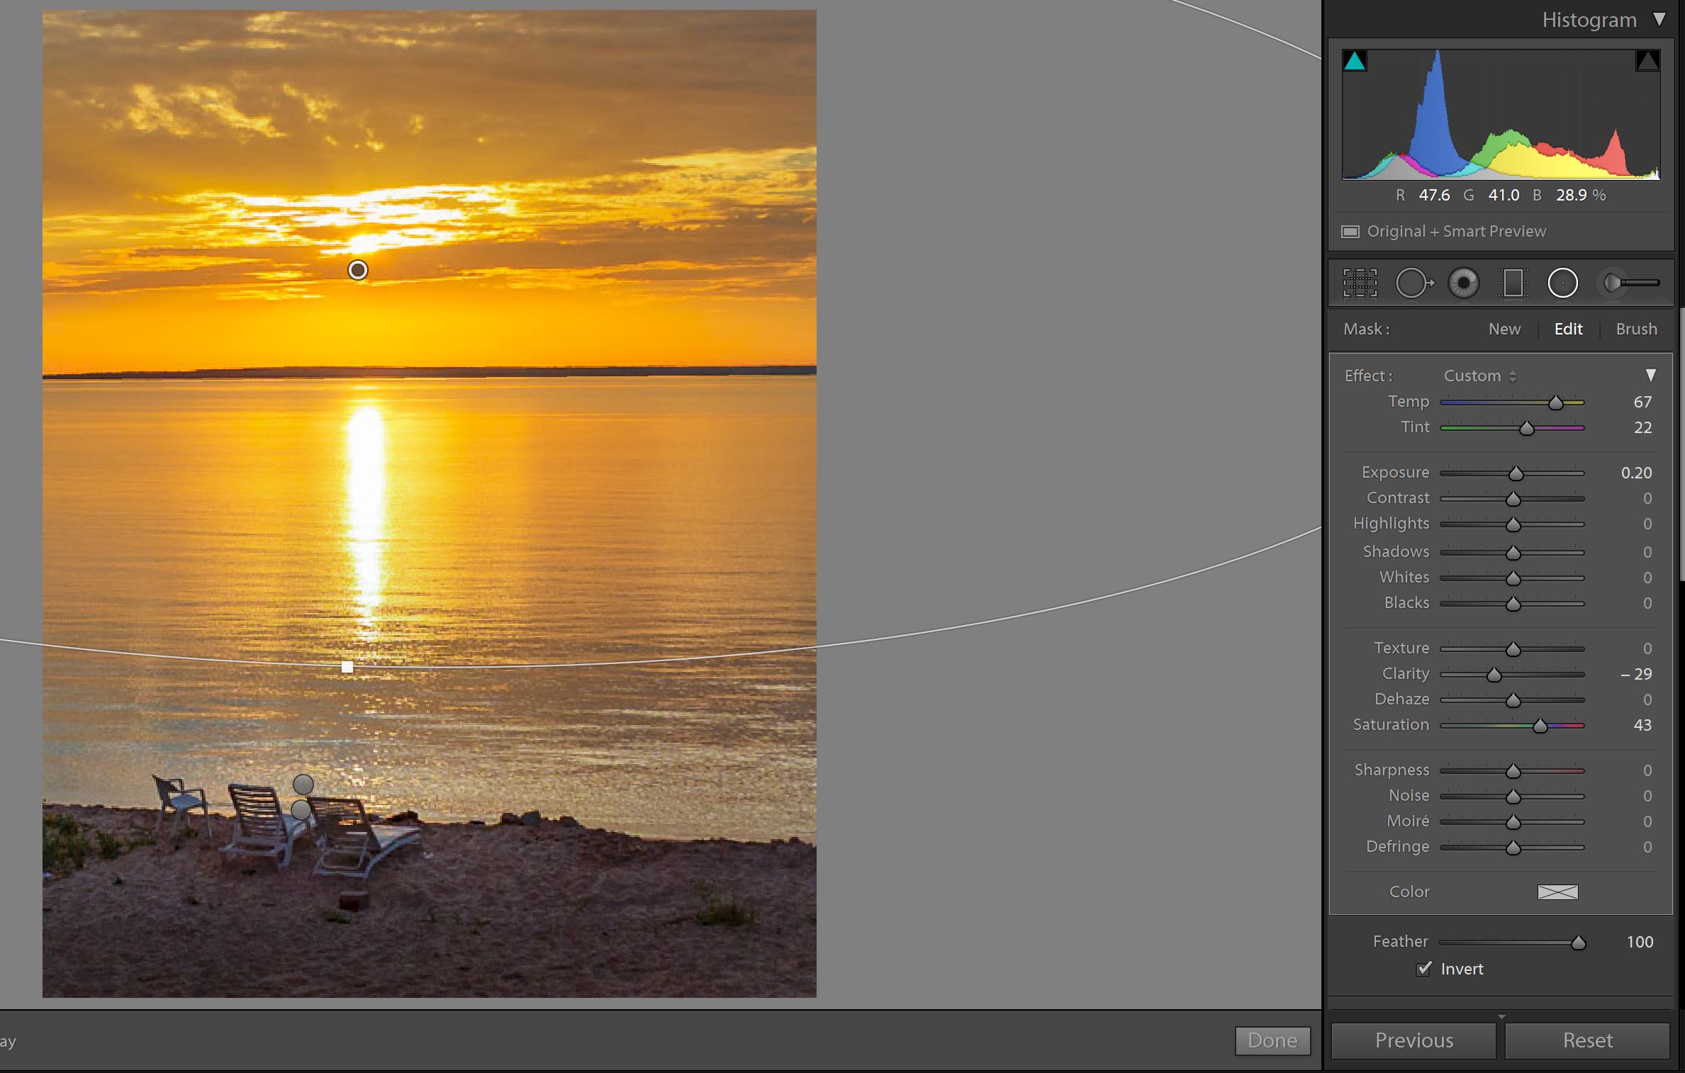1685x1073 pixels.
Task: Toggle highlight clipping indicator in histogram
Action: (1647, 61)
